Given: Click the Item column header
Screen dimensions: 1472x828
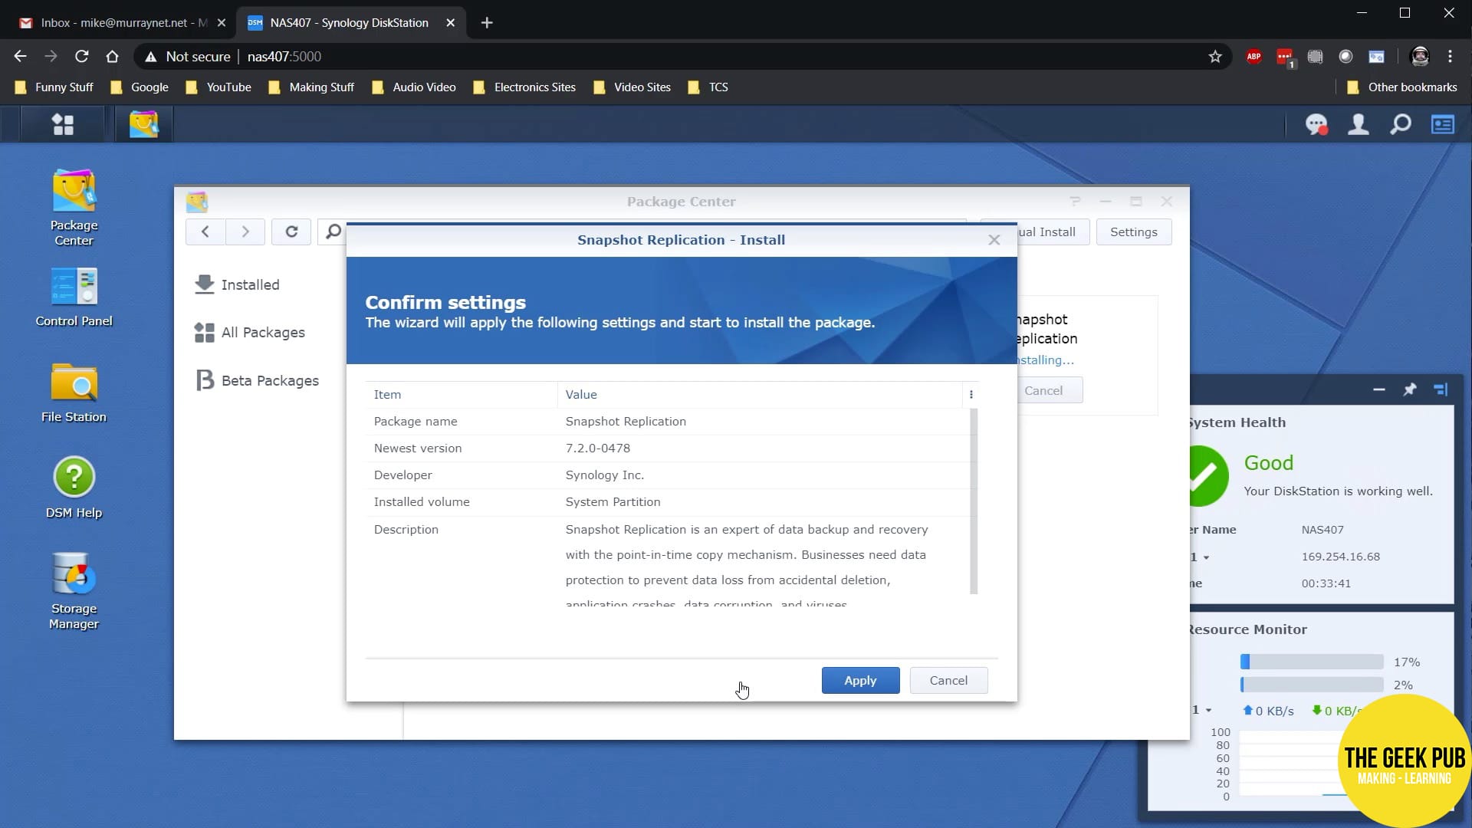Looking at the screenshot, I should click(462, 395).
